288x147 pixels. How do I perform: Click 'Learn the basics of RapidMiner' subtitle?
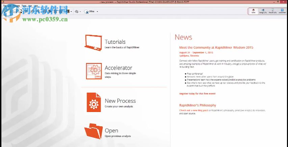tap(122, 47)
